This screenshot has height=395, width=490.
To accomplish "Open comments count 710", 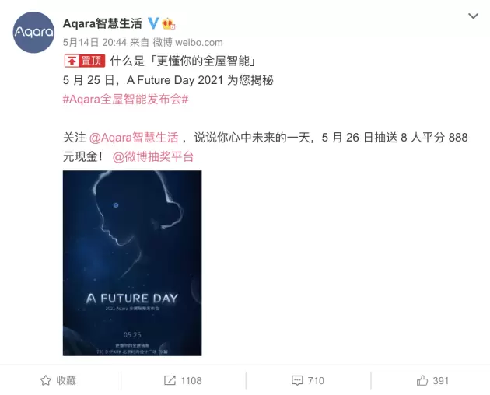I will (x=316, y=381).
